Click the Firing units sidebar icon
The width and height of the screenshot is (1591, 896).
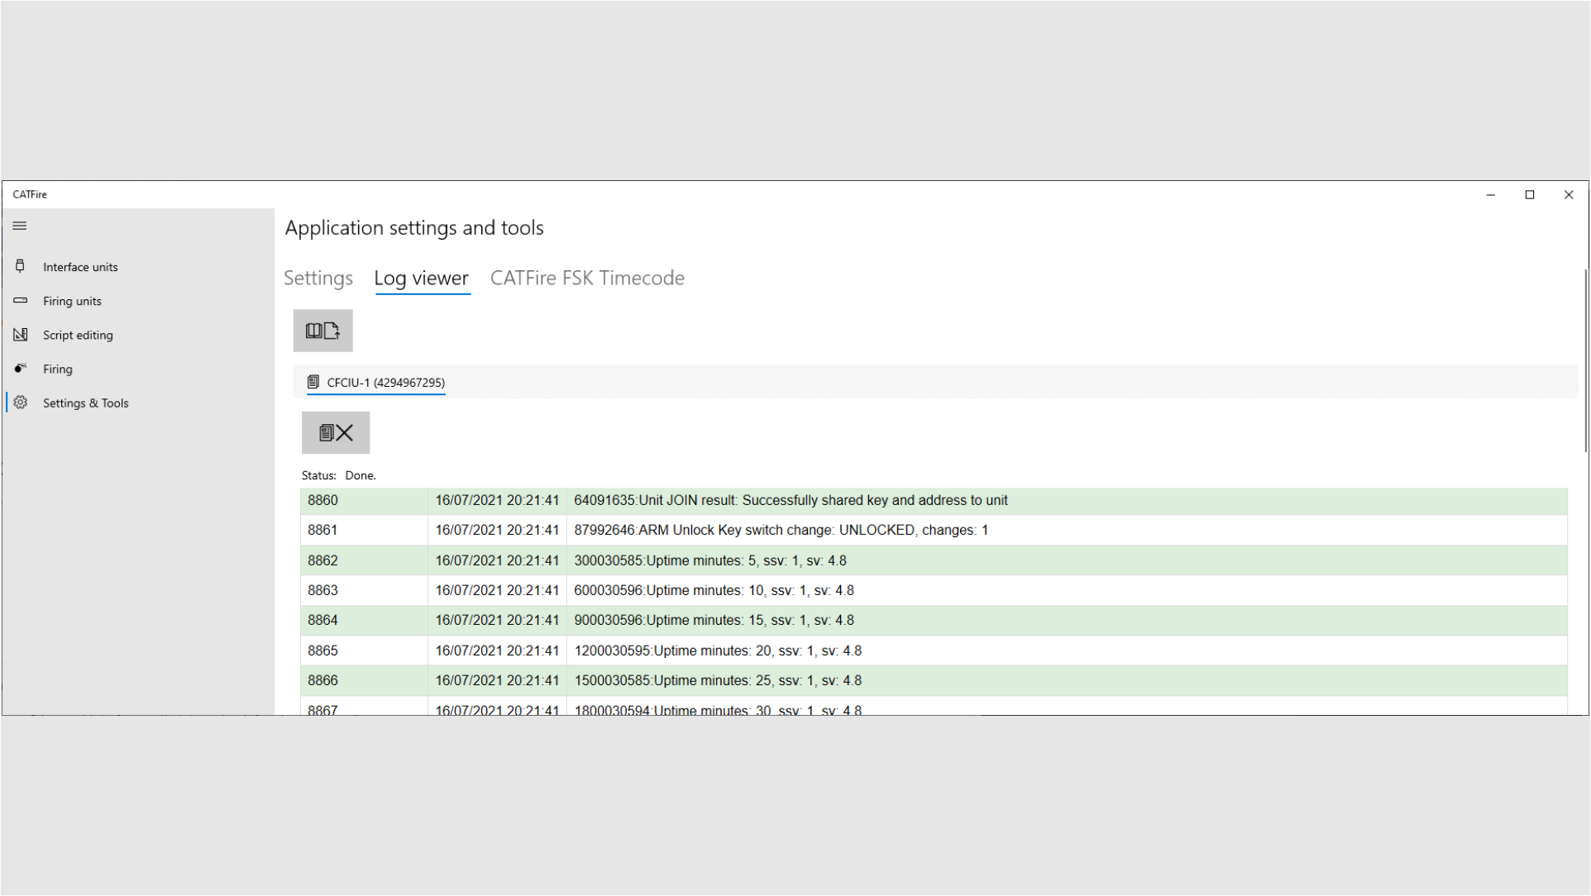21,301
